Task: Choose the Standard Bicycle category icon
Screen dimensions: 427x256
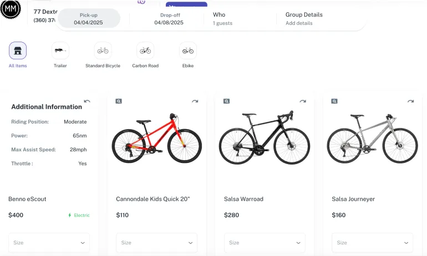Action: pos(103,51)
